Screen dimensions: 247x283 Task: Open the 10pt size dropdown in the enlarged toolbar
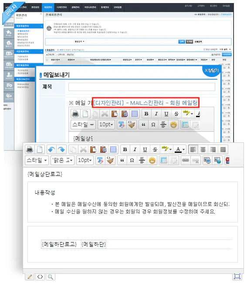click(x=85, y=160)
